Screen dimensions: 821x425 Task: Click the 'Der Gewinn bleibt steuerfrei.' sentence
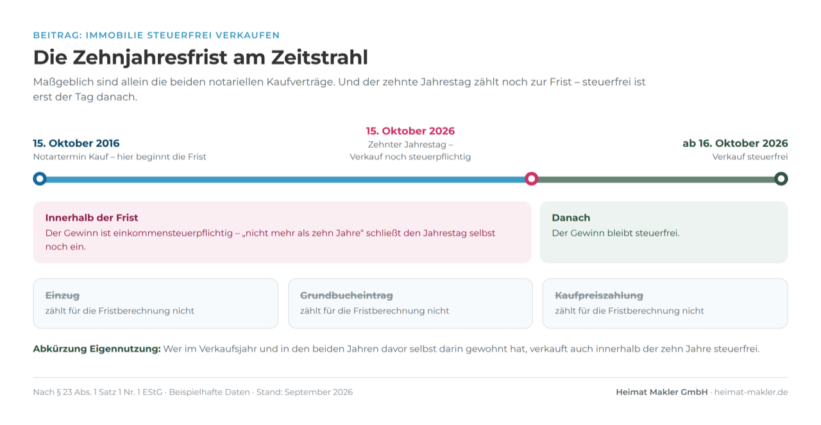tap(616, 233)
